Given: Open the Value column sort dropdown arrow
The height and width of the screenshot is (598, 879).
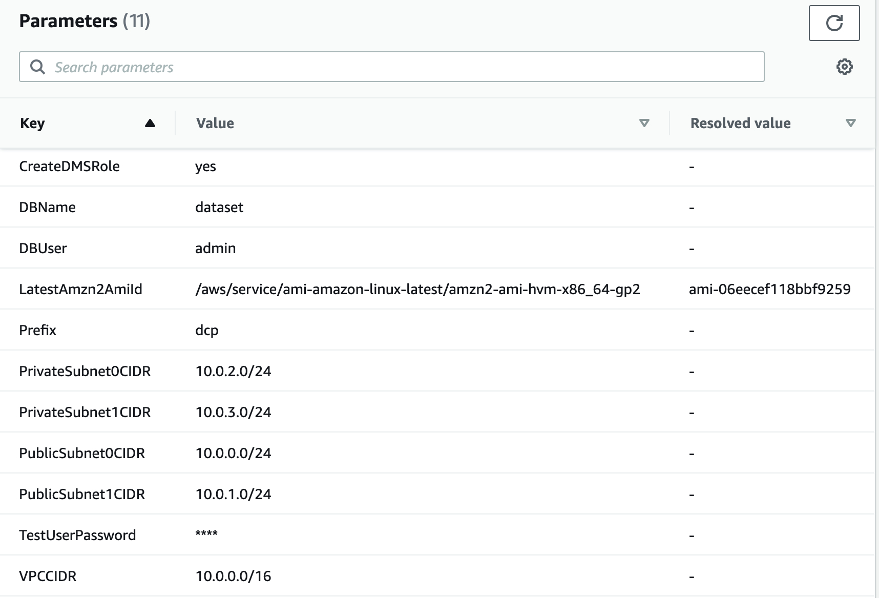Looking at the screenshot, I should (x=644, y=123).
